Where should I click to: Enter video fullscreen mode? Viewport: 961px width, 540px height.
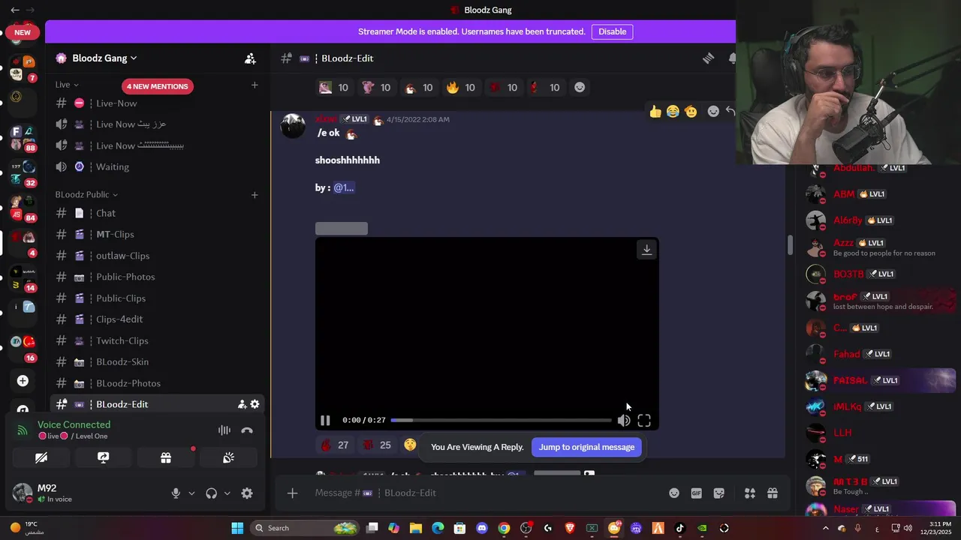[644, 421]
